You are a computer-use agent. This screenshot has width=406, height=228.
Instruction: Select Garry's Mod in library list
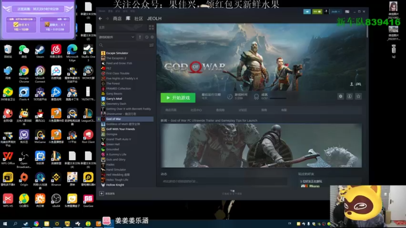114,99
